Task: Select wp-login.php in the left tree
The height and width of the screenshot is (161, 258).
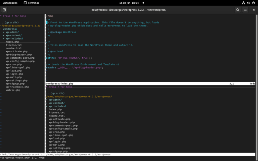Action: coord(14,74)
